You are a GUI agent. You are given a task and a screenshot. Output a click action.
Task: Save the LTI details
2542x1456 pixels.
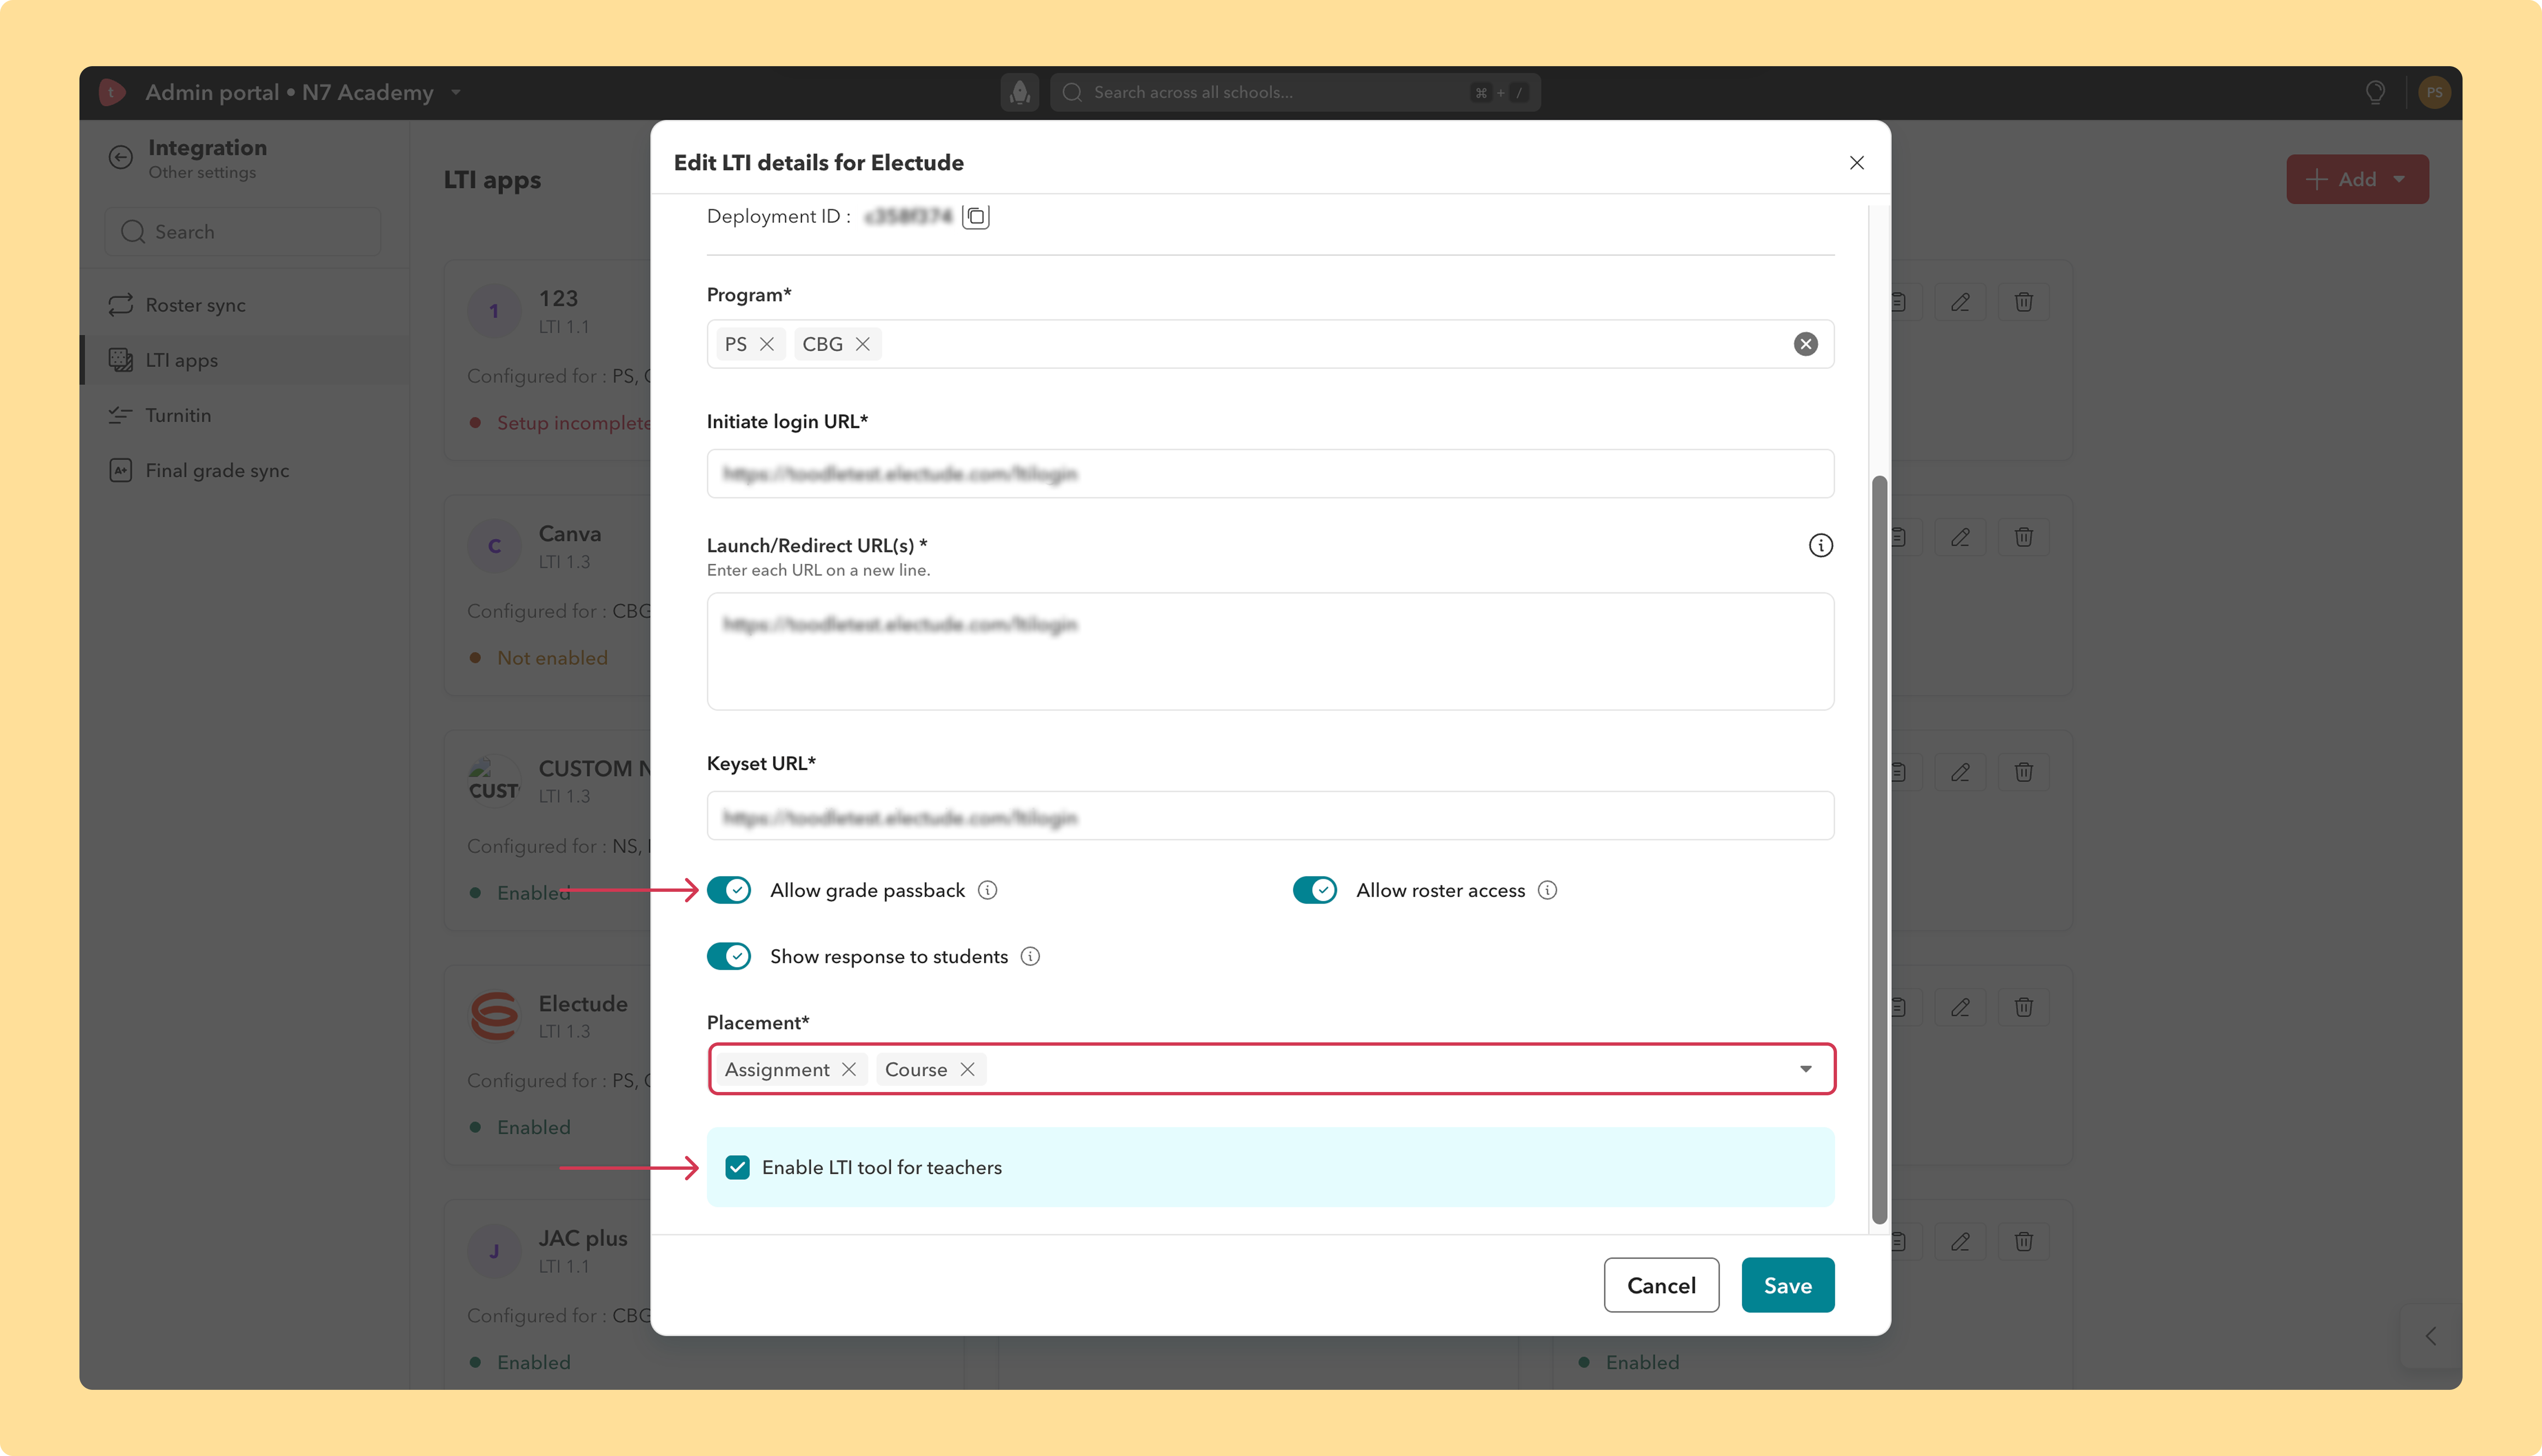(x=1787, y=1285)
